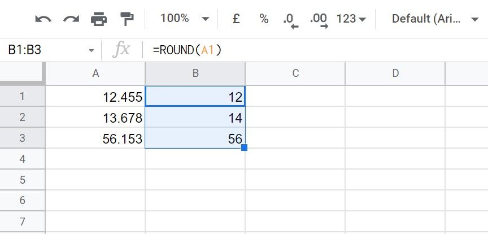Click the Redo arrow icon
Viewport: 488px width, 234px height.
(71, 19)
